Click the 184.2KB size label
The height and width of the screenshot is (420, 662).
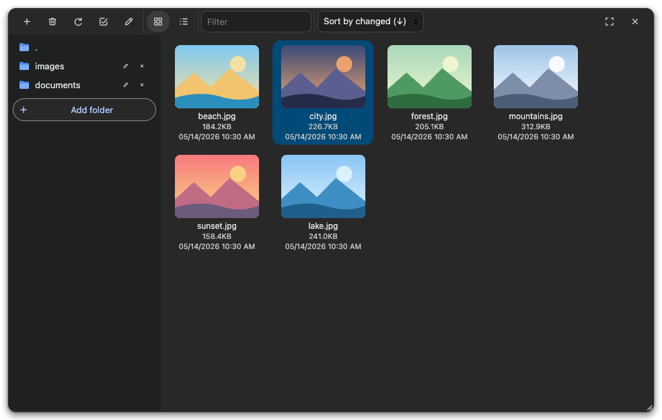pyautogui.click(x=217, y=127)
